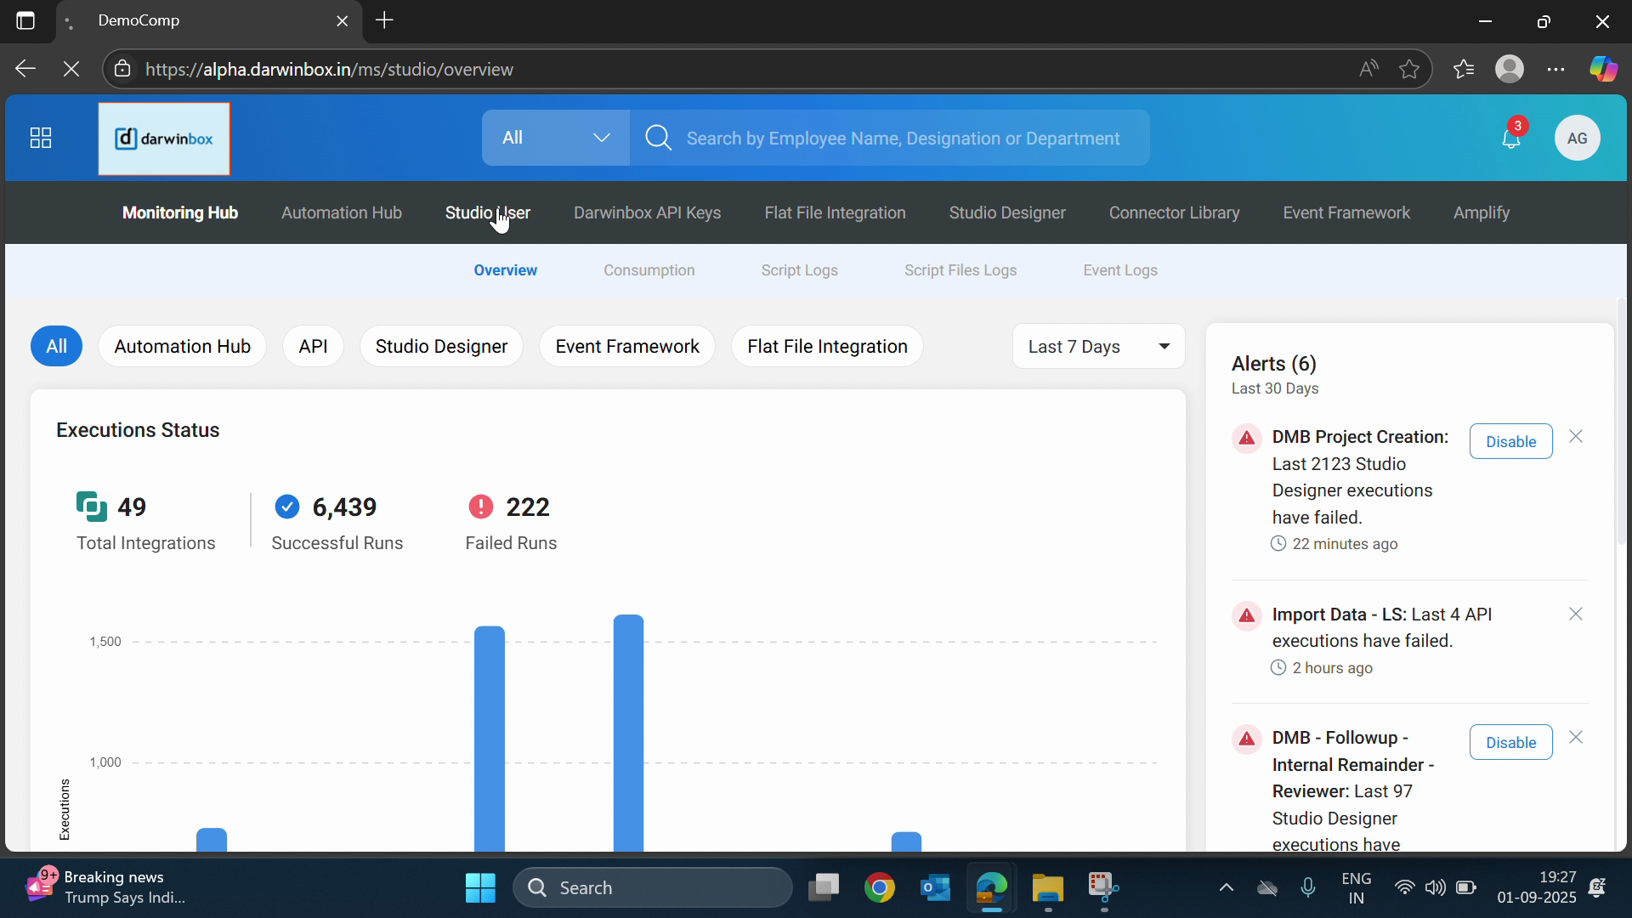Viewport: 1632px width, 918px height.
Task: Dismiss the DMB Project Creation alert
Action: point(1575,436)
